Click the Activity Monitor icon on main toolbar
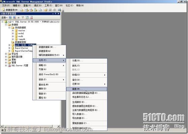 click(60, 10)
